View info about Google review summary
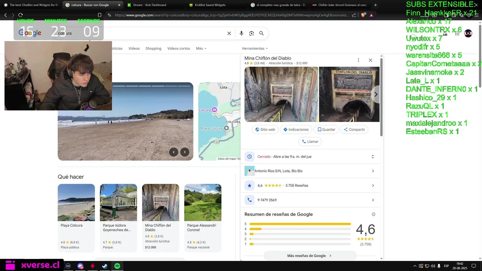The image size is (482, 271). pyautogui.click(x=374, y=215)
